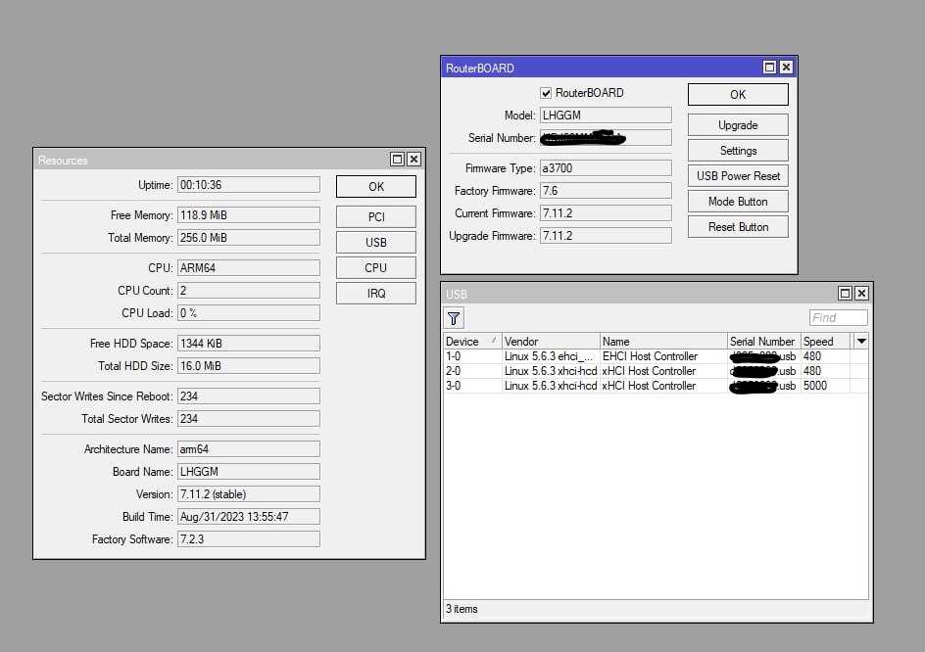Select the 3-0 xHCI Host Controller row
The width and height of the screenshot is (925, 652).
pyautogui.click(x=588, y=385)
